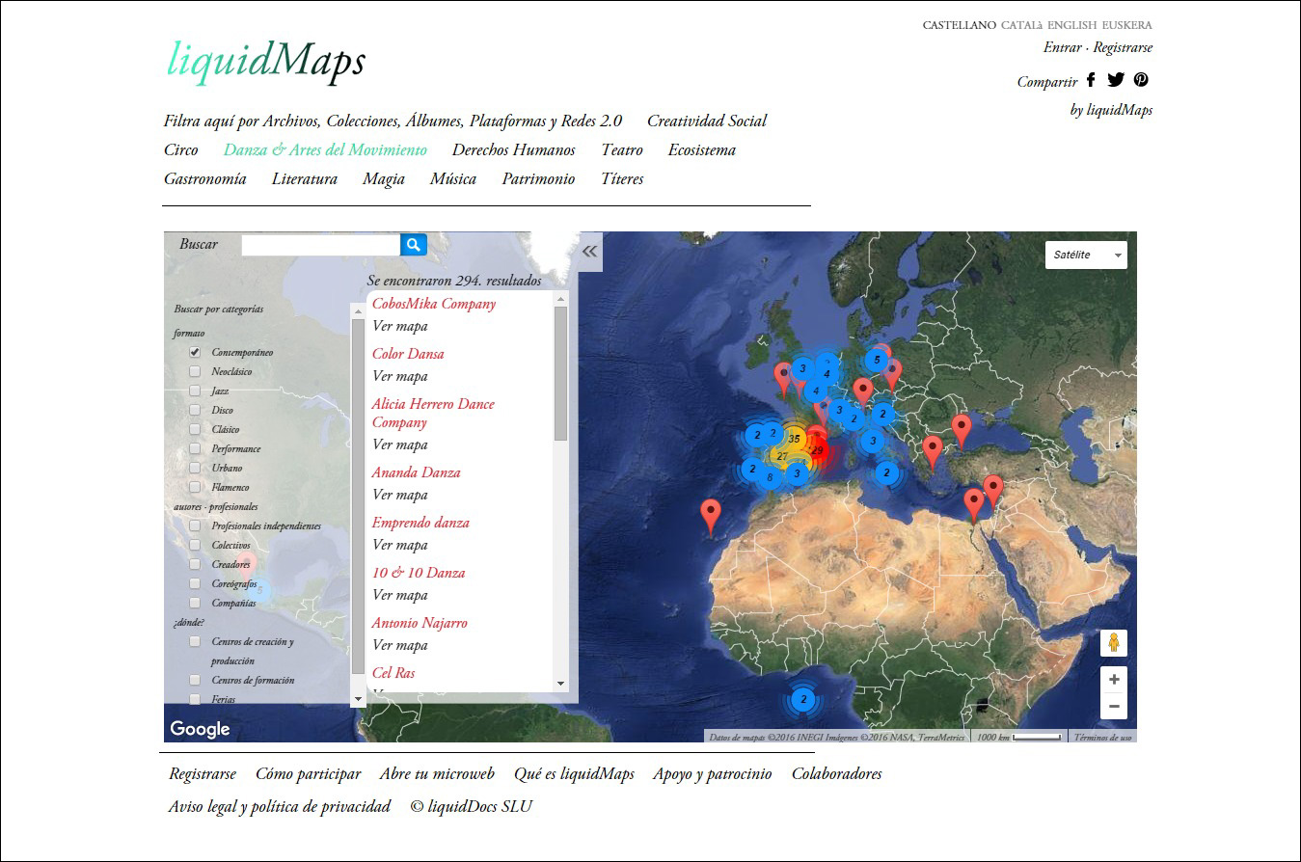Image resolution: width=1301 pixels, height=862 pixels.
Task: Check the Disco checkbox
Action: (x=195, y=410)
